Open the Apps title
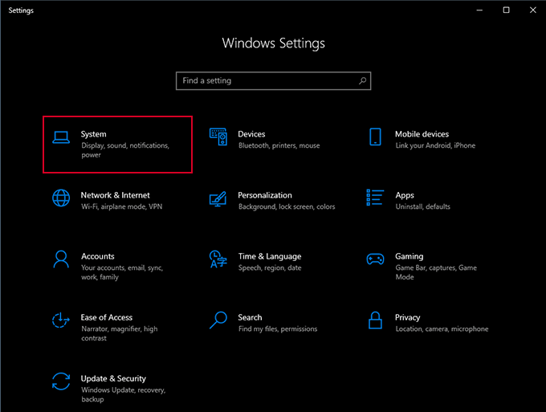The height and width of the screenshot is (412, 546). [x=404, y=195]
